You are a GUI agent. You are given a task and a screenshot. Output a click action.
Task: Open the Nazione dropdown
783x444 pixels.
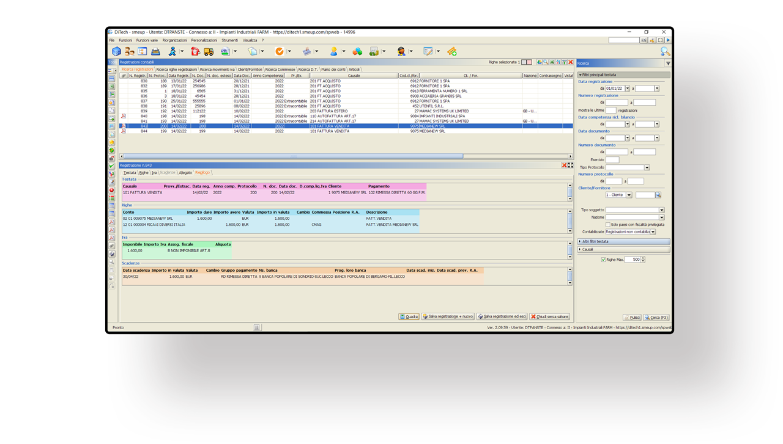click(661, 217)
